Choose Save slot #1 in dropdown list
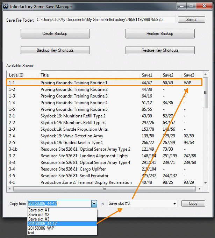 pyautogui.click(x=62, y=210)
